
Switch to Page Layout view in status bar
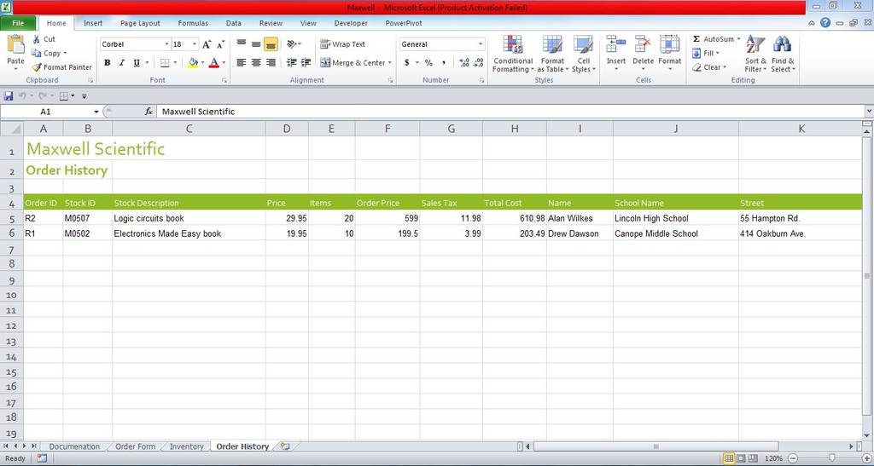[x=741, y=459]
